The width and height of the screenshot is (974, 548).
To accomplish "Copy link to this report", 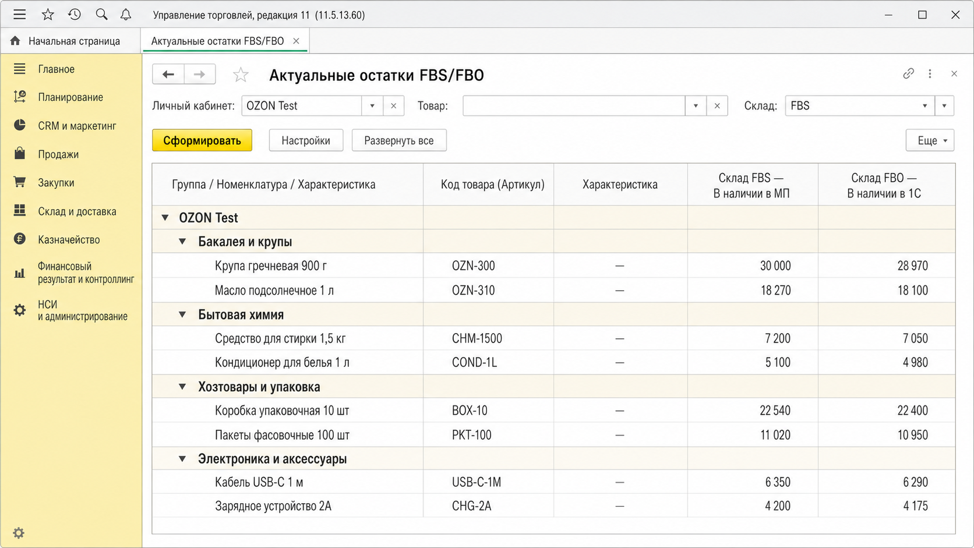I will 908,73.
